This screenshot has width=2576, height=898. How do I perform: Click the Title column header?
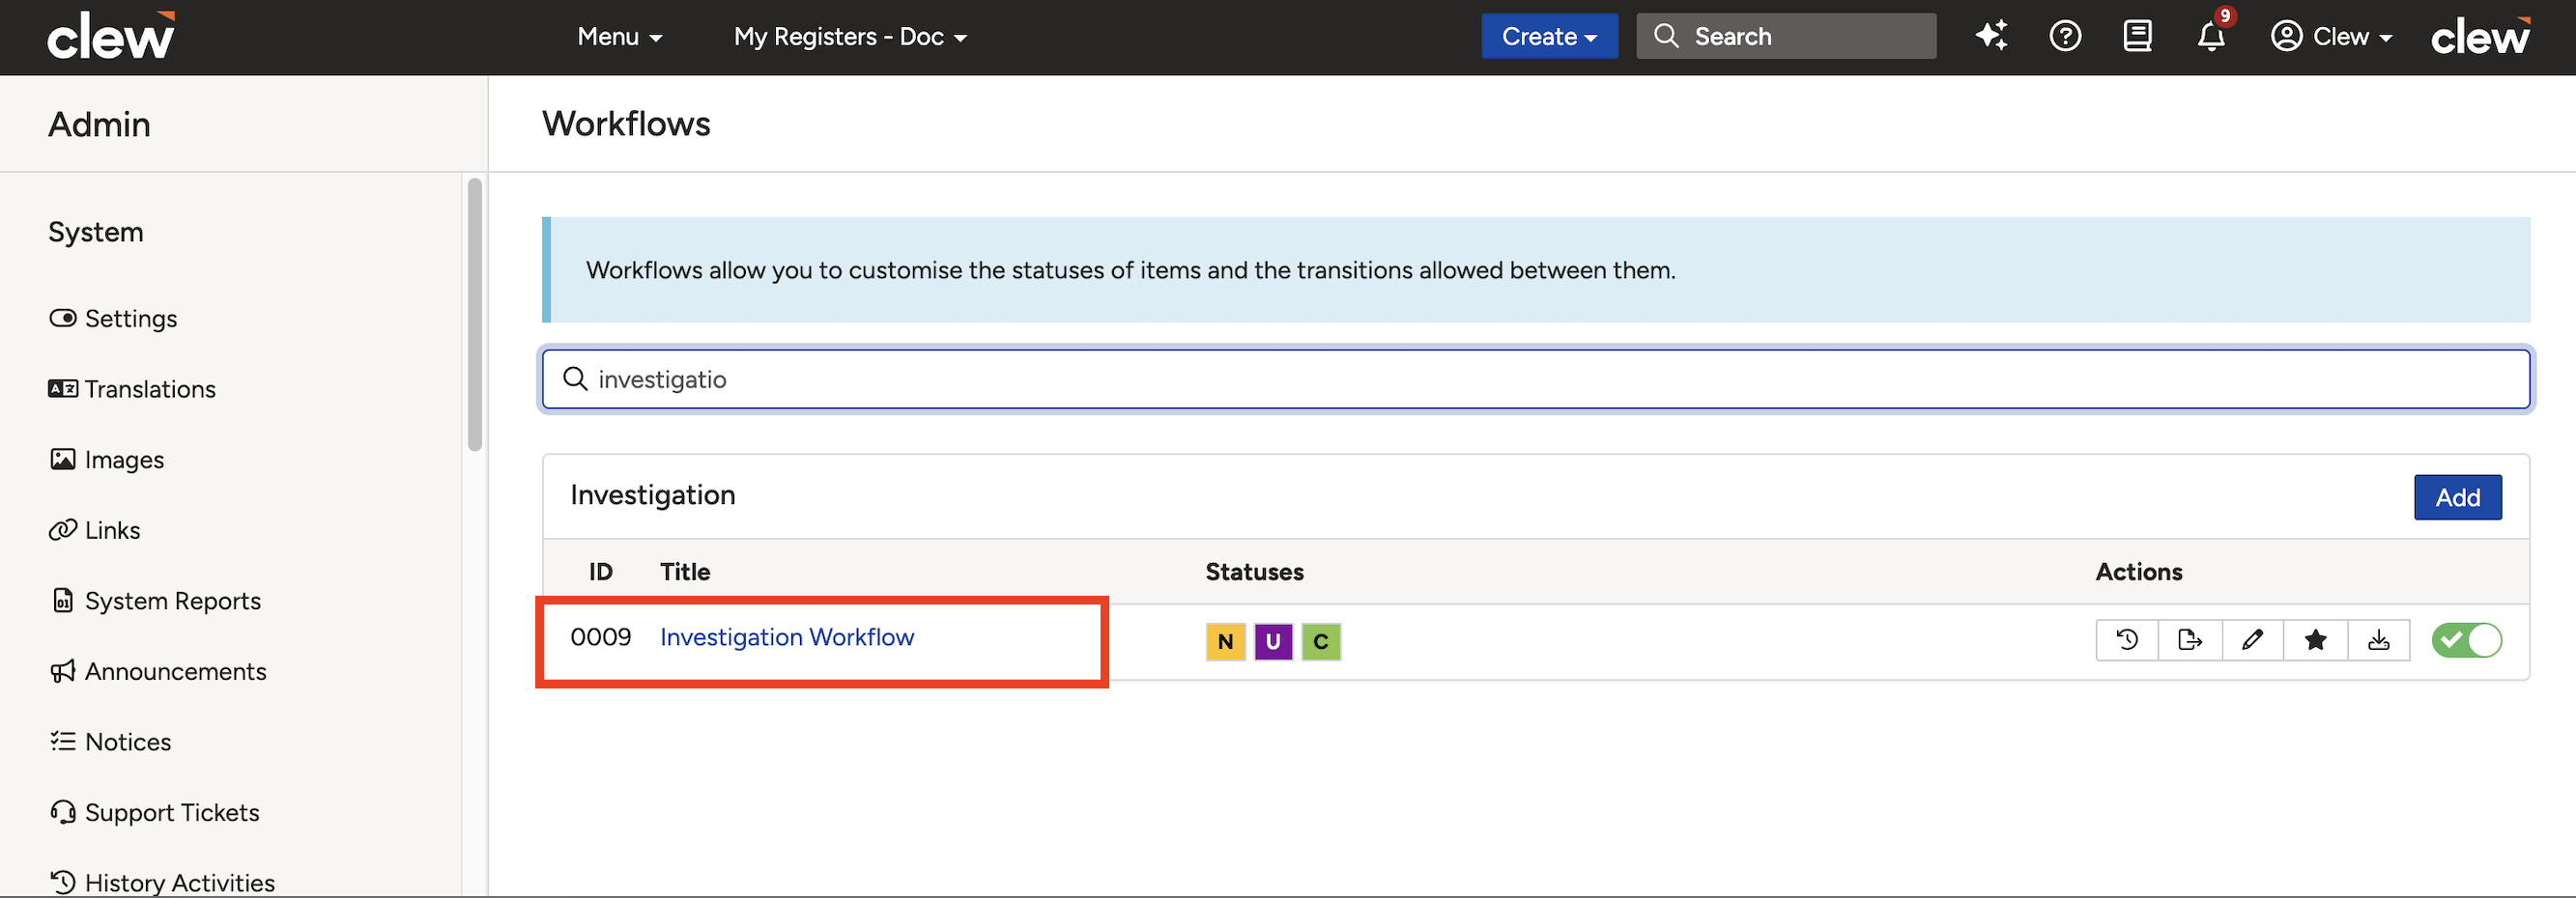[685, 573]
